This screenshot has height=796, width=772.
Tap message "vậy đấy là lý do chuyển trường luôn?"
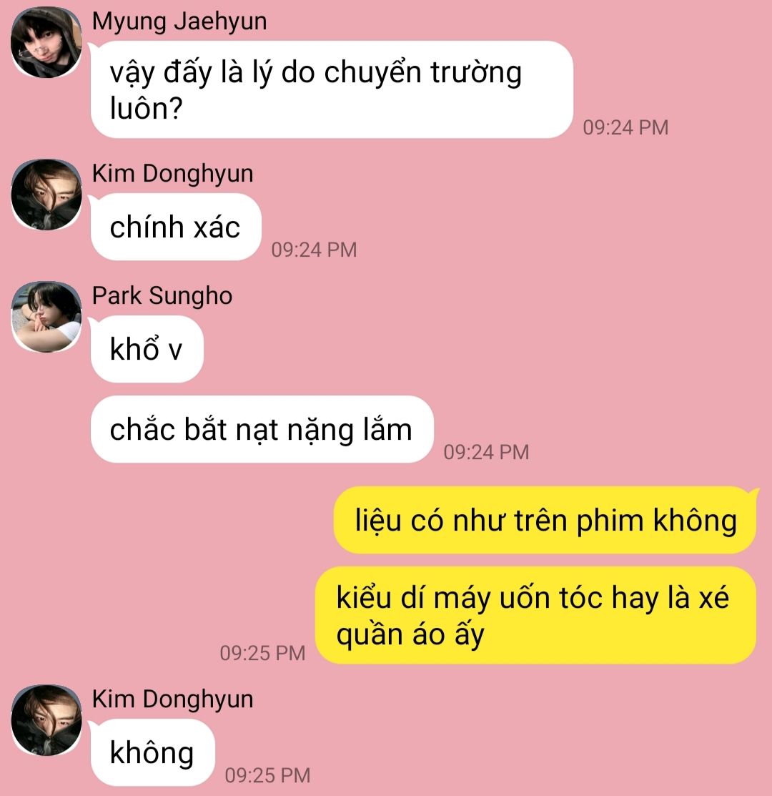[332, 89]
